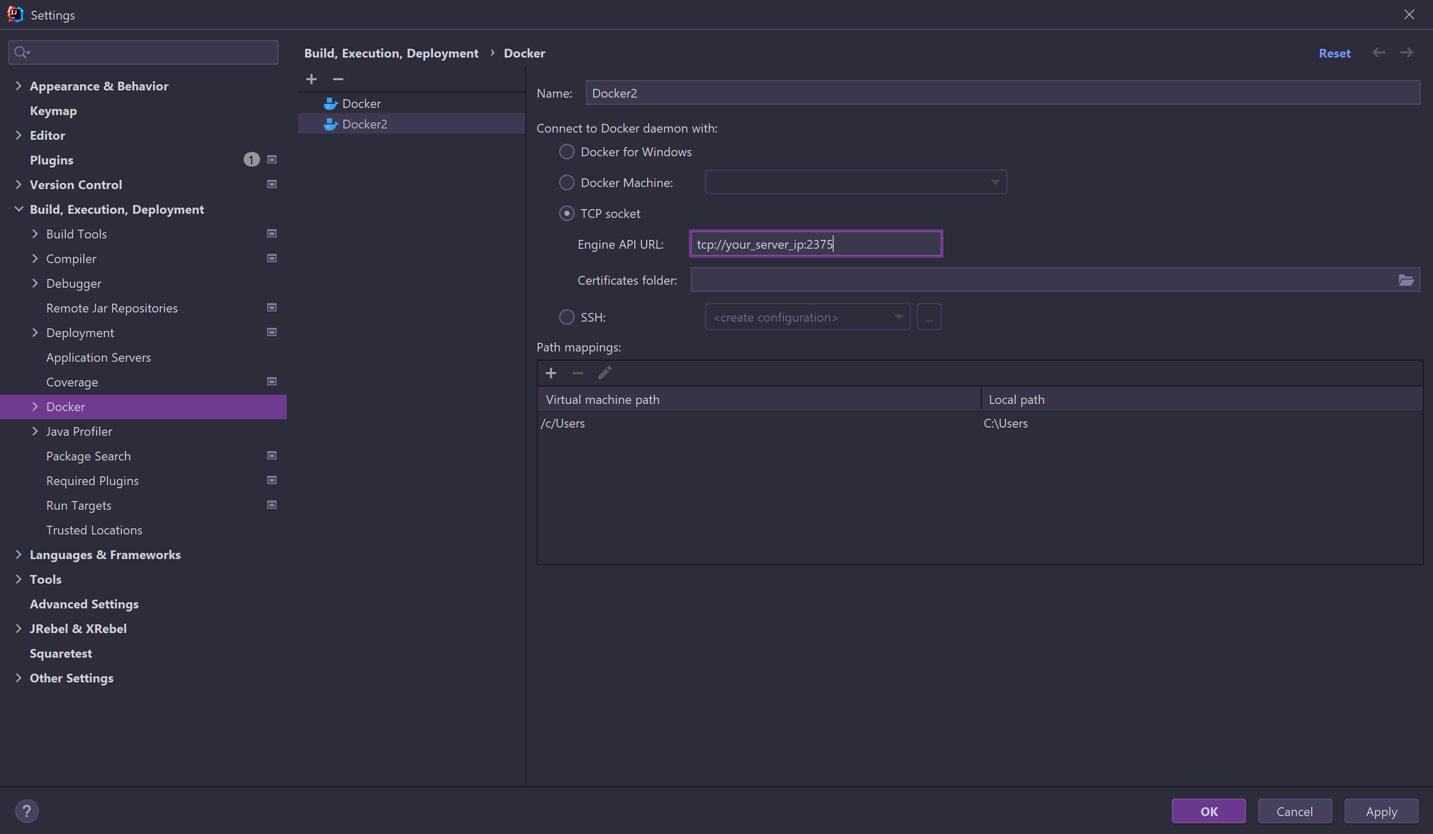
Task: Focus the settings search field
Action: pyautogui.click(x=143, y=52)
